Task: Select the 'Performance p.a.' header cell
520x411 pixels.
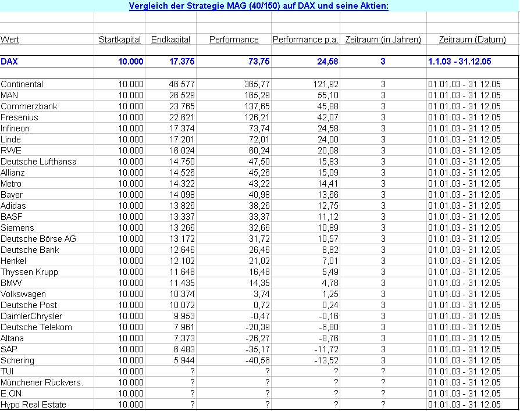Action: point(305,40)
